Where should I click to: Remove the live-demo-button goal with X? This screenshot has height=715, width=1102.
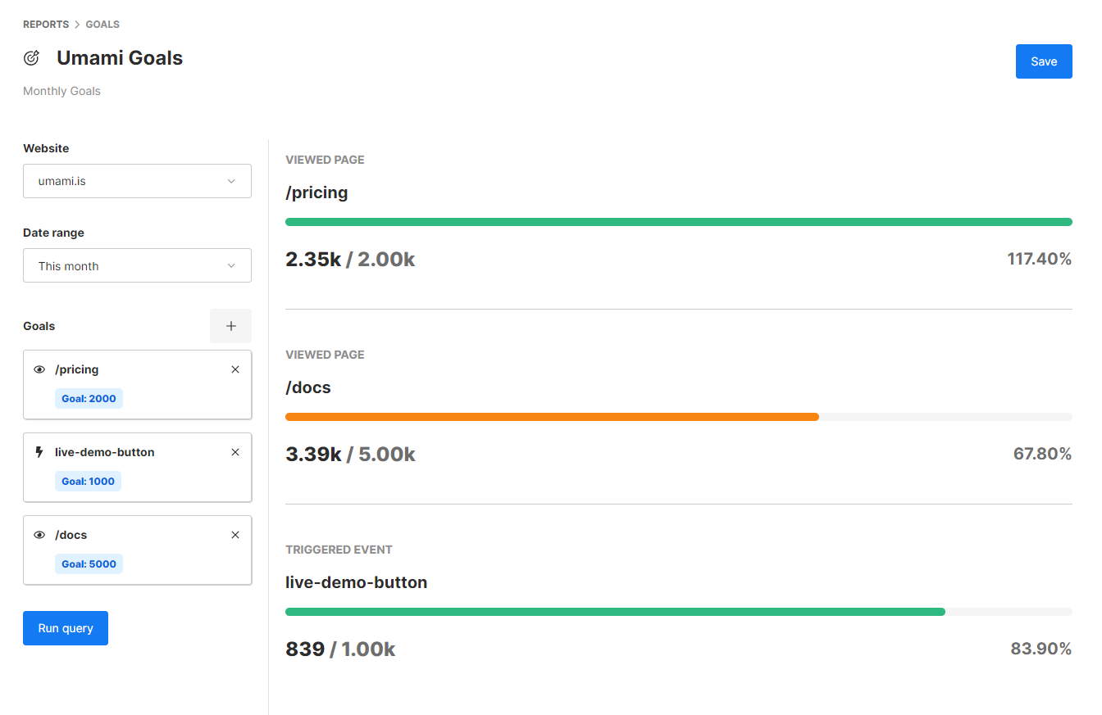coord(235,452)
